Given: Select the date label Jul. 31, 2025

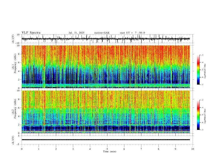Looking at the screenshot, I should (x=76, y=33).
